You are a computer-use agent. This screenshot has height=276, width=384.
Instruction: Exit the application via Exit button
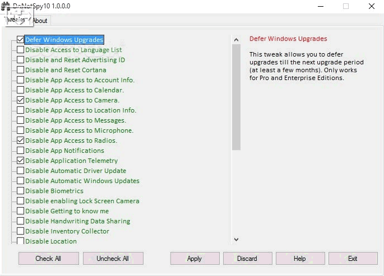point(353,259)
